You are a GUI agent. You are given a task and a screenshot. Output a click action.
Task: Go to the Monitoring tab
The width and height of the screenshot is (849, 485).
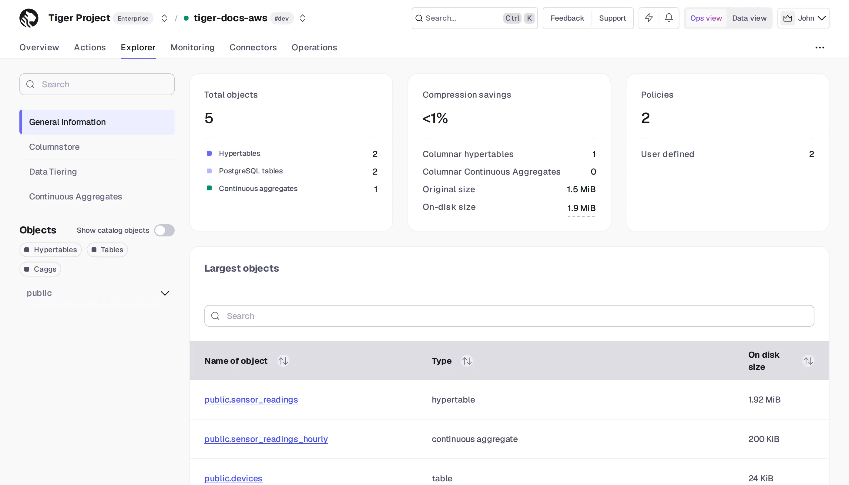click(192, 48)
